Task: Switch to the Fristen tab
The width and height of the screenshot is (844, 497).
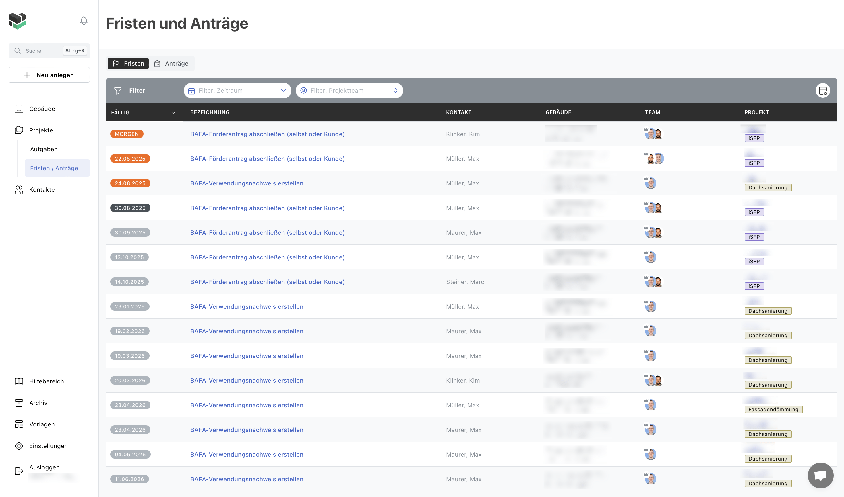Action: point(128,63)
